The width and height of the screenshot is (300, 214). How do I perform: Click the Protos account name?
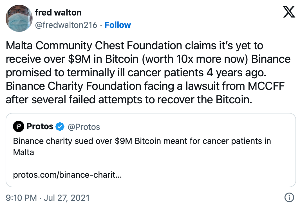40,127
